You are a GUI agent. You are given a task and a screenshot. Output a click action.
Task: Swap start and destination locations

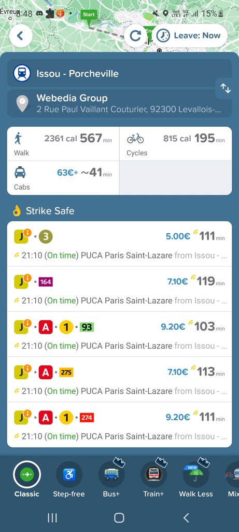click(x=226, y=88)
